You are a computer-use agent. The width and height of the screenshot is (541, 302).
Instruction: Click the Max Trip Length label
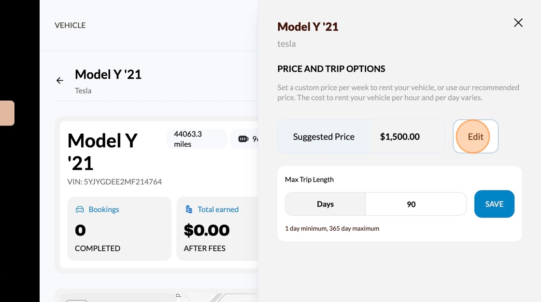(309, 179)
